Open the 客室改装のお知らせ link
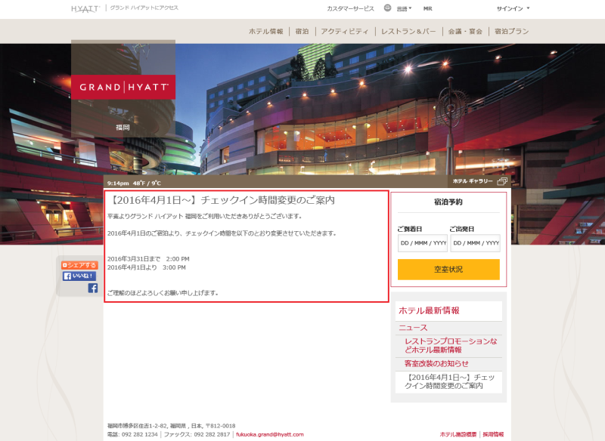Image resolution: width=605 pixels, height=441 pixels. (x=436, y=363)
